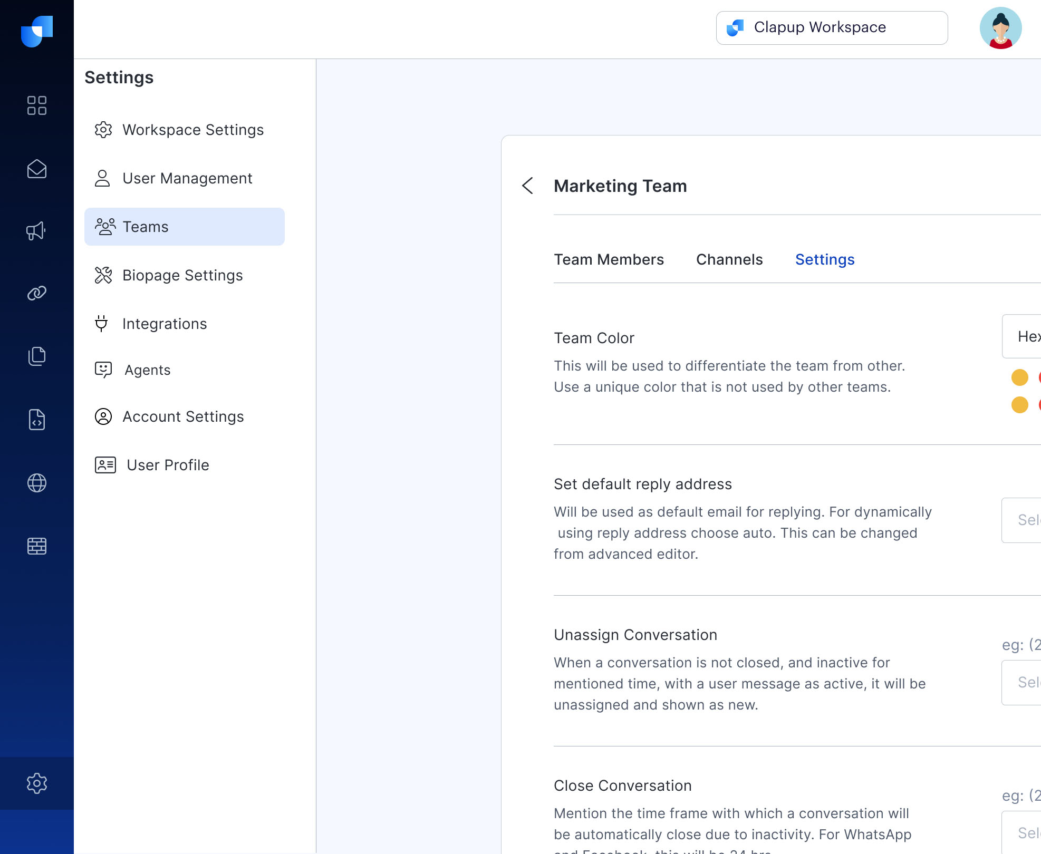This screenshot has height=854, width=1041.
Task: Open the campaigns megaphone icon
Action: (x=36, y=231)
